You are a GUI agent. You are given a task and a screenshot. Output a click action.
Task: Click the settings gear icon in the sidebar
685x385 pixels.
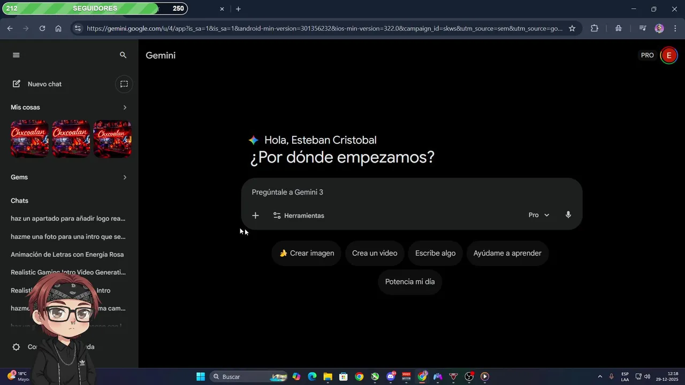pyautogui.click(x=16, y=347)
